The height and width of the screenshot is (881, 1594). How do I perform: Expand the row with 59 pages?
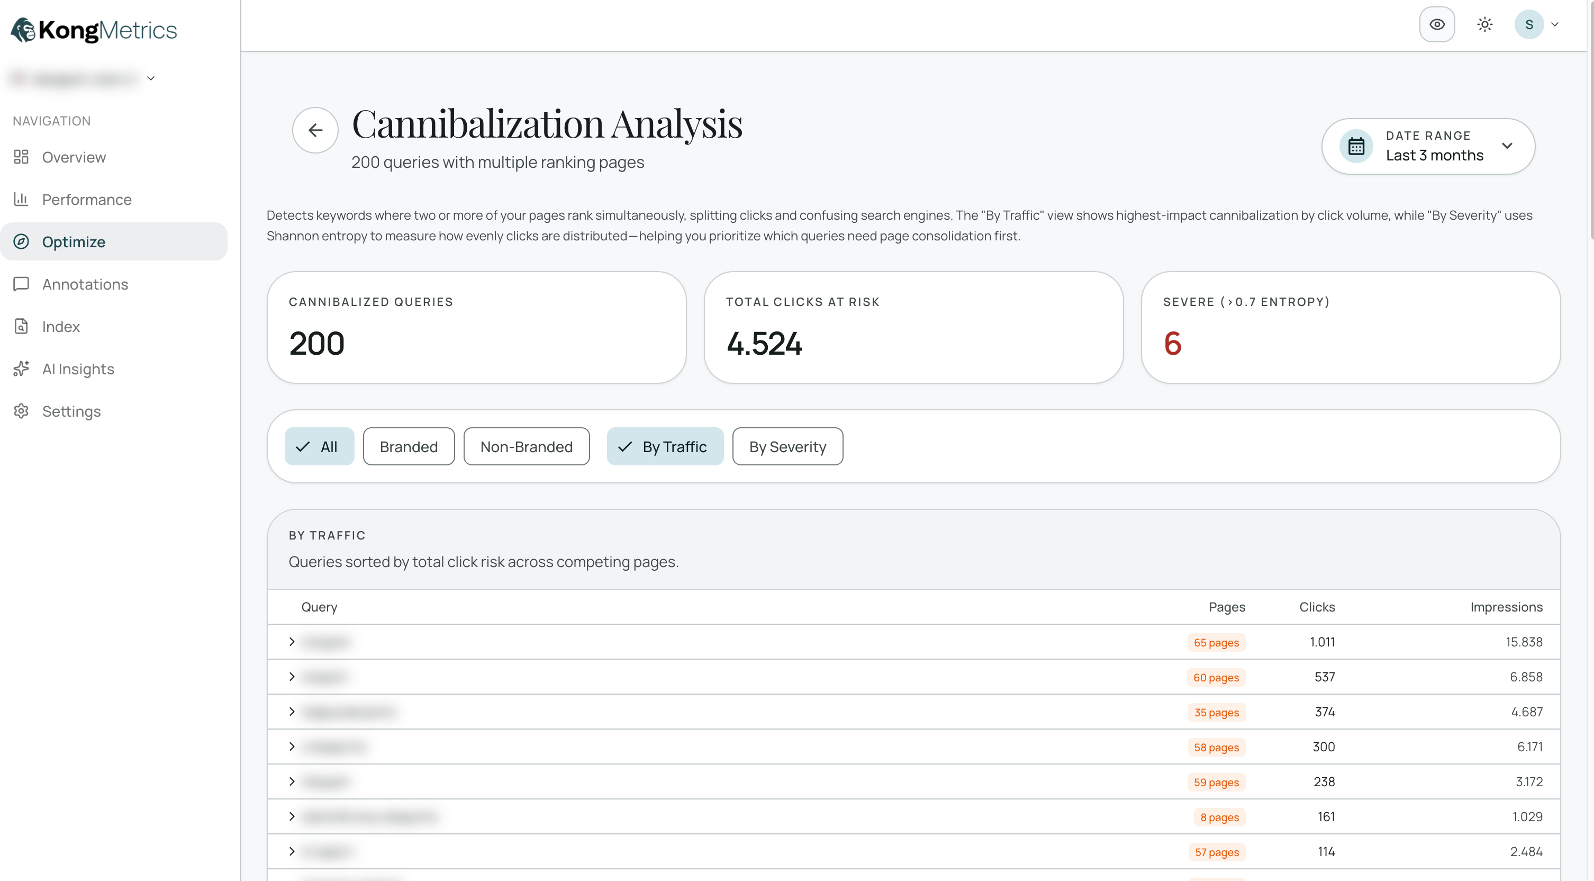point(292,782)
